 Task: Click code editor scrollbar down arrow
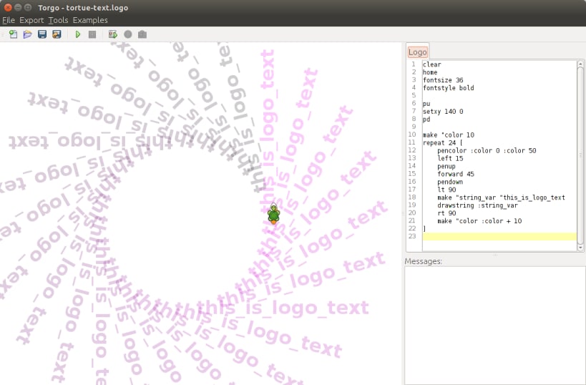click(580, 248)
